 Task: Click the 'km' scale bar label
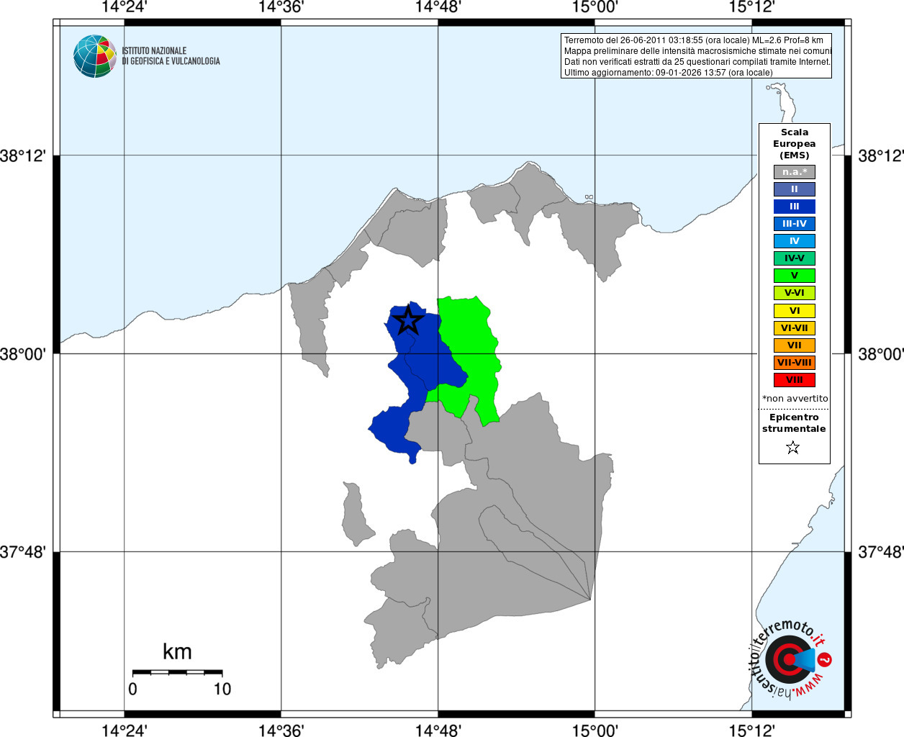(x=177, y=652)
